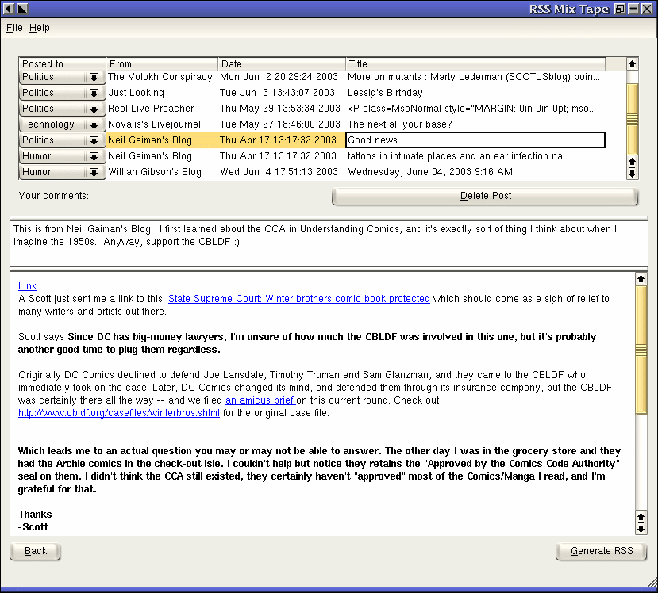Open the amicus brief link

260,400
